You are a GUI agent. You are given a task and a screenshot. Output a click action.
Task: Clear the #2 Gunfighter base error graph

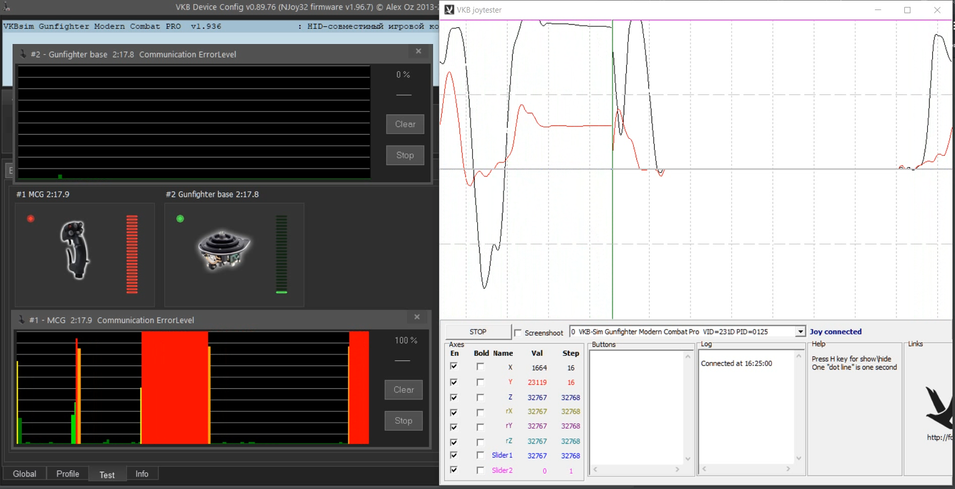pos(405,124)
